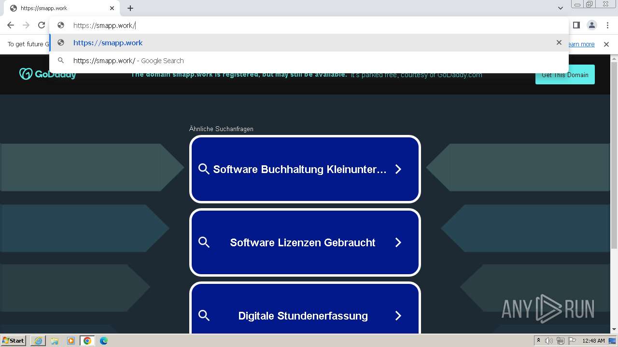Toggle the browser side panel icon
This screenshot has height=347, width=618.
576,25
